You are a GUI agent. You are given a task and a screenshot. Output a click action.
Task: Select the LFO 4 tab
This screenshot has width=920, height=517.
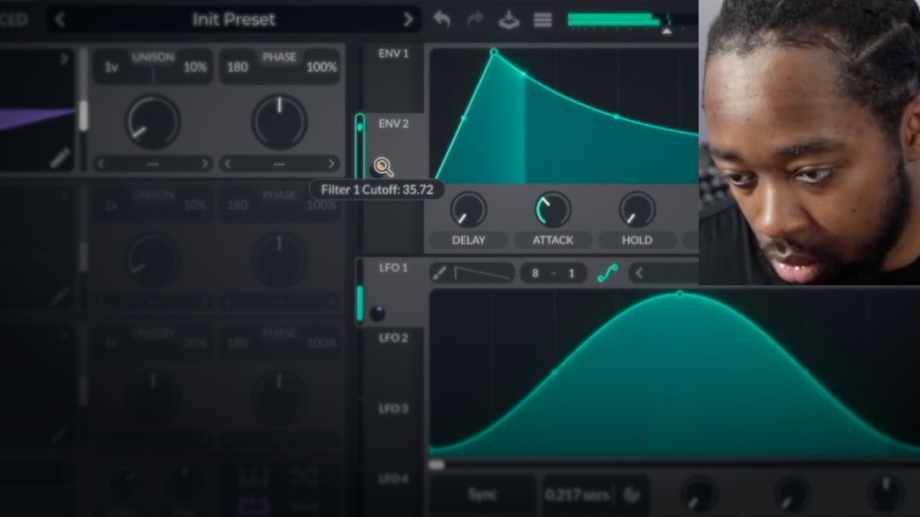tap(393, 478)
